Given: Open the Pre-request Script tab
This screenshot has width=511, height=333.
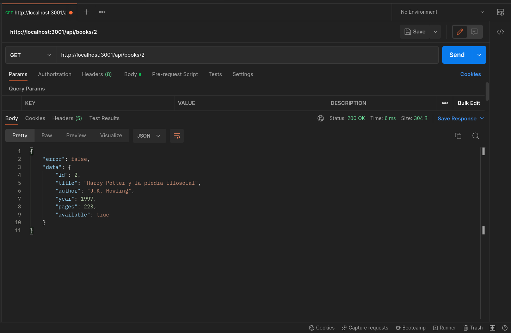Looking at the screenshot, I should pyautogui.click(x=175, y=74).
